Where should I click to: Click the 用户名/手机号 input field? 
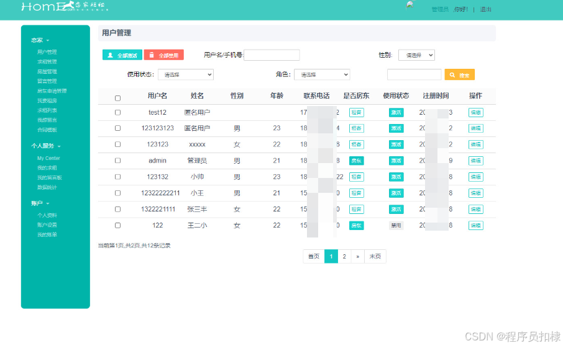tap(272, 55)
